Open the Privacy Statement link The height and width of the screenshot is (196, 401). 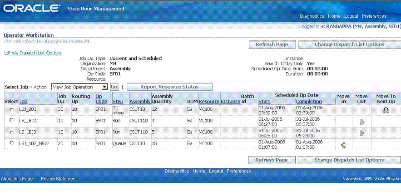(59, 179)
